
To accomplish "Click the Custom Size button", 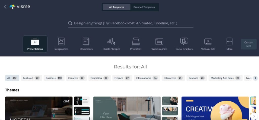I will click(x=249, y=44).
